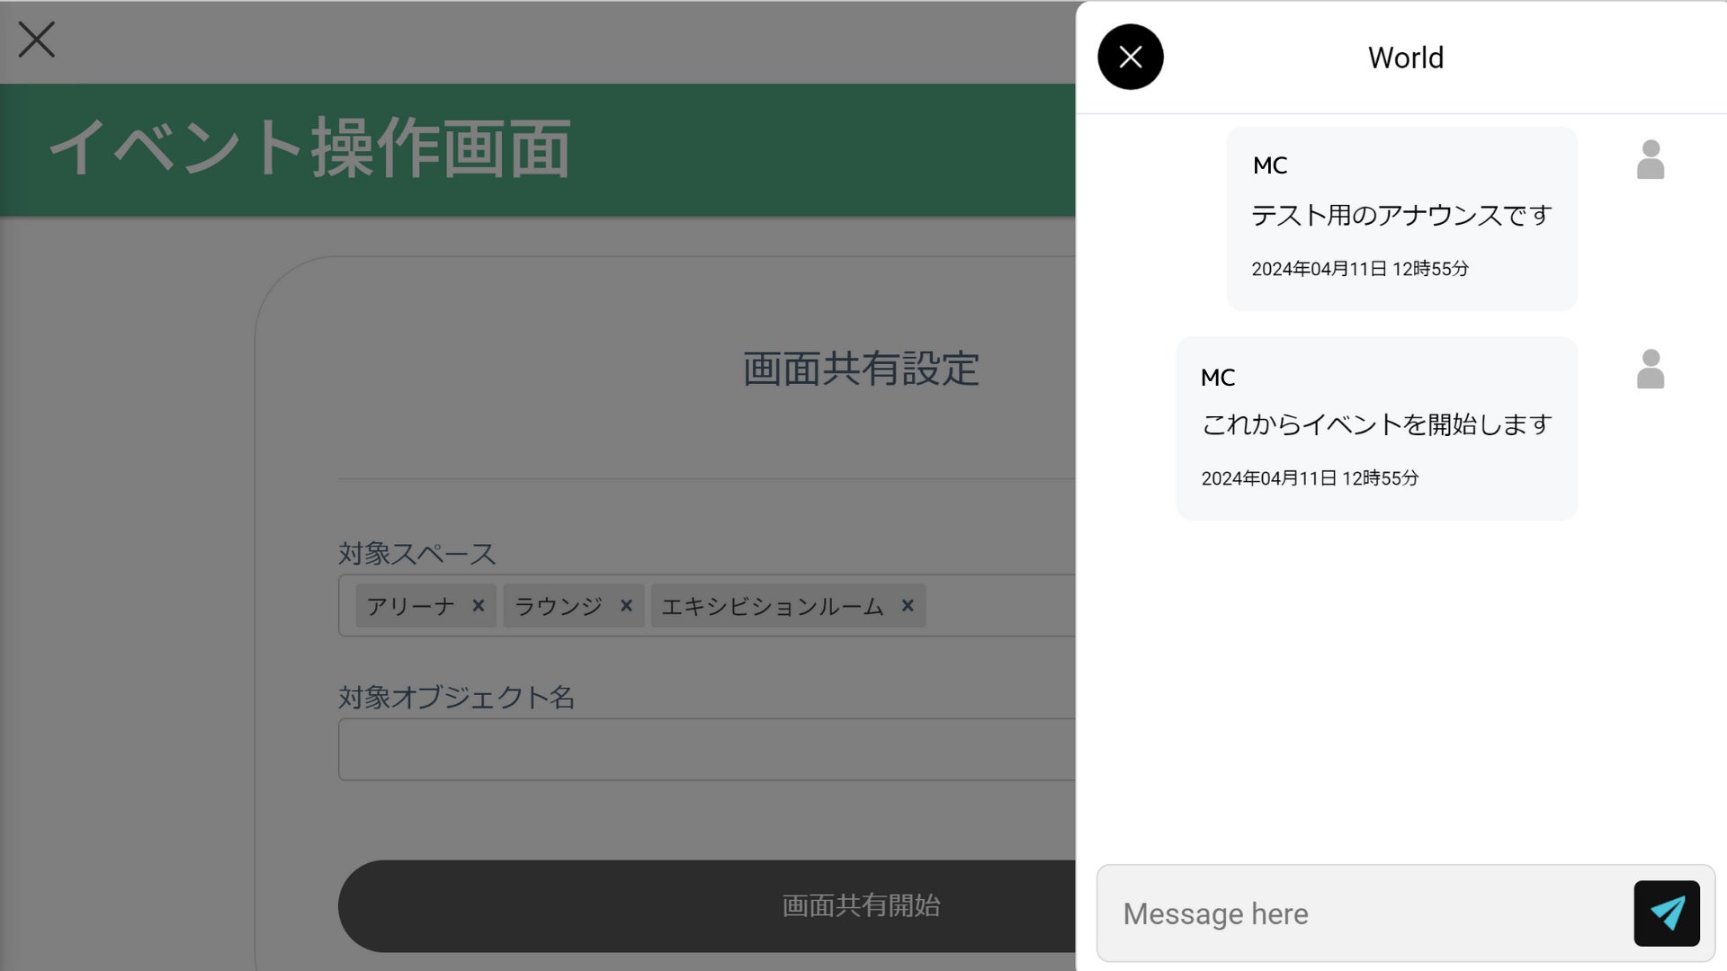Viewport: 1727px width, 971px height.
Task: Remove エキシビションルーム tag from target spaces
Action: coord(908,606)
